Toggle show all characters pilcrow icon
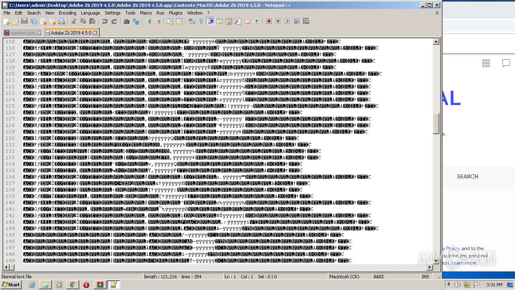Viewport: 515px width, 290px height. [x=201, y=21]
